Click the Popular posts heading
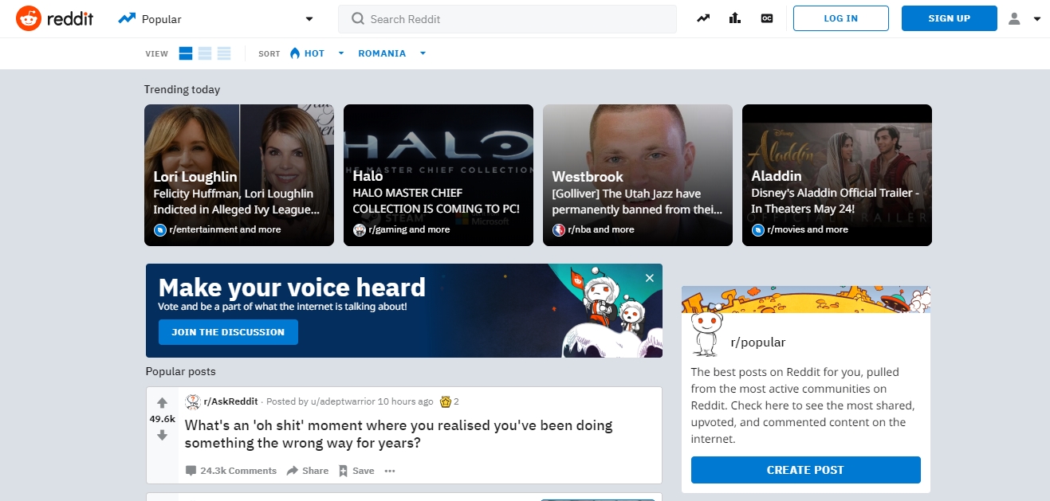The image size is (1050, 501). click(180, 371)
